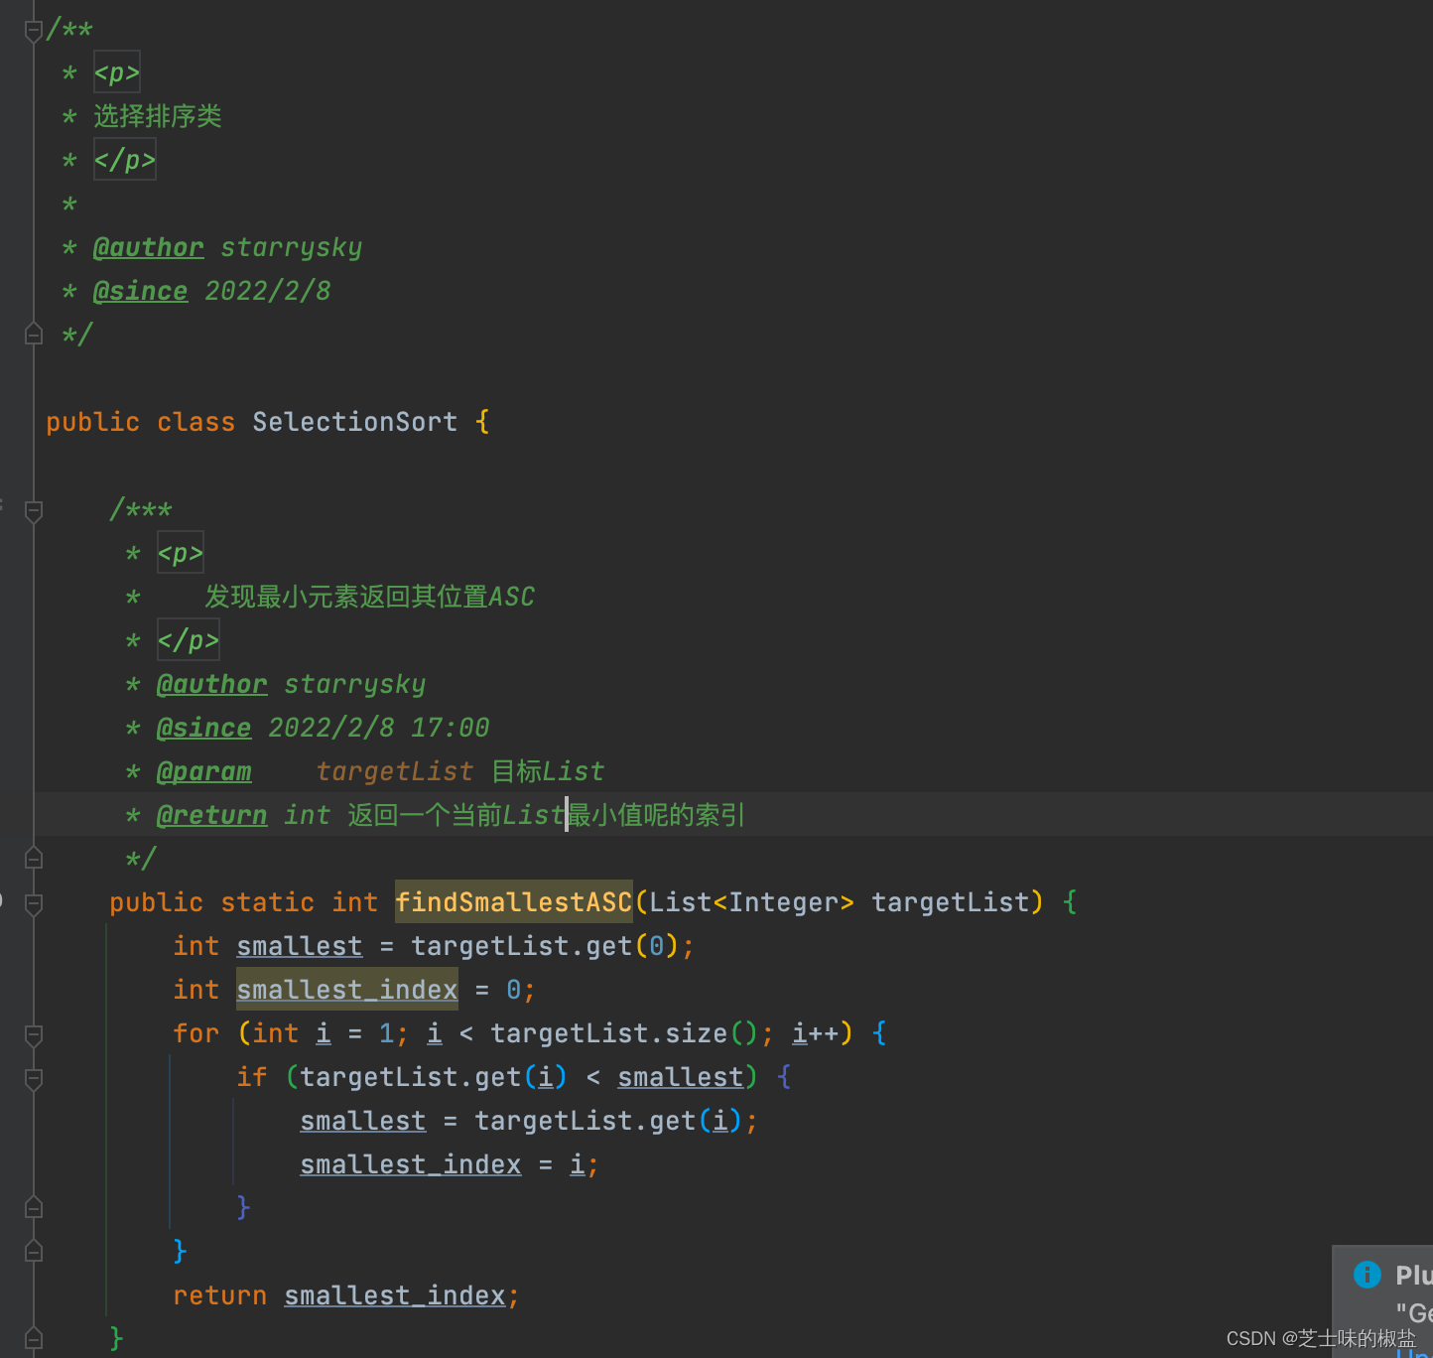This screenshot has width=1433, height=1358.
Task: Click the text 最小值呢的索引 in the @return line
Action: [657, 815]
